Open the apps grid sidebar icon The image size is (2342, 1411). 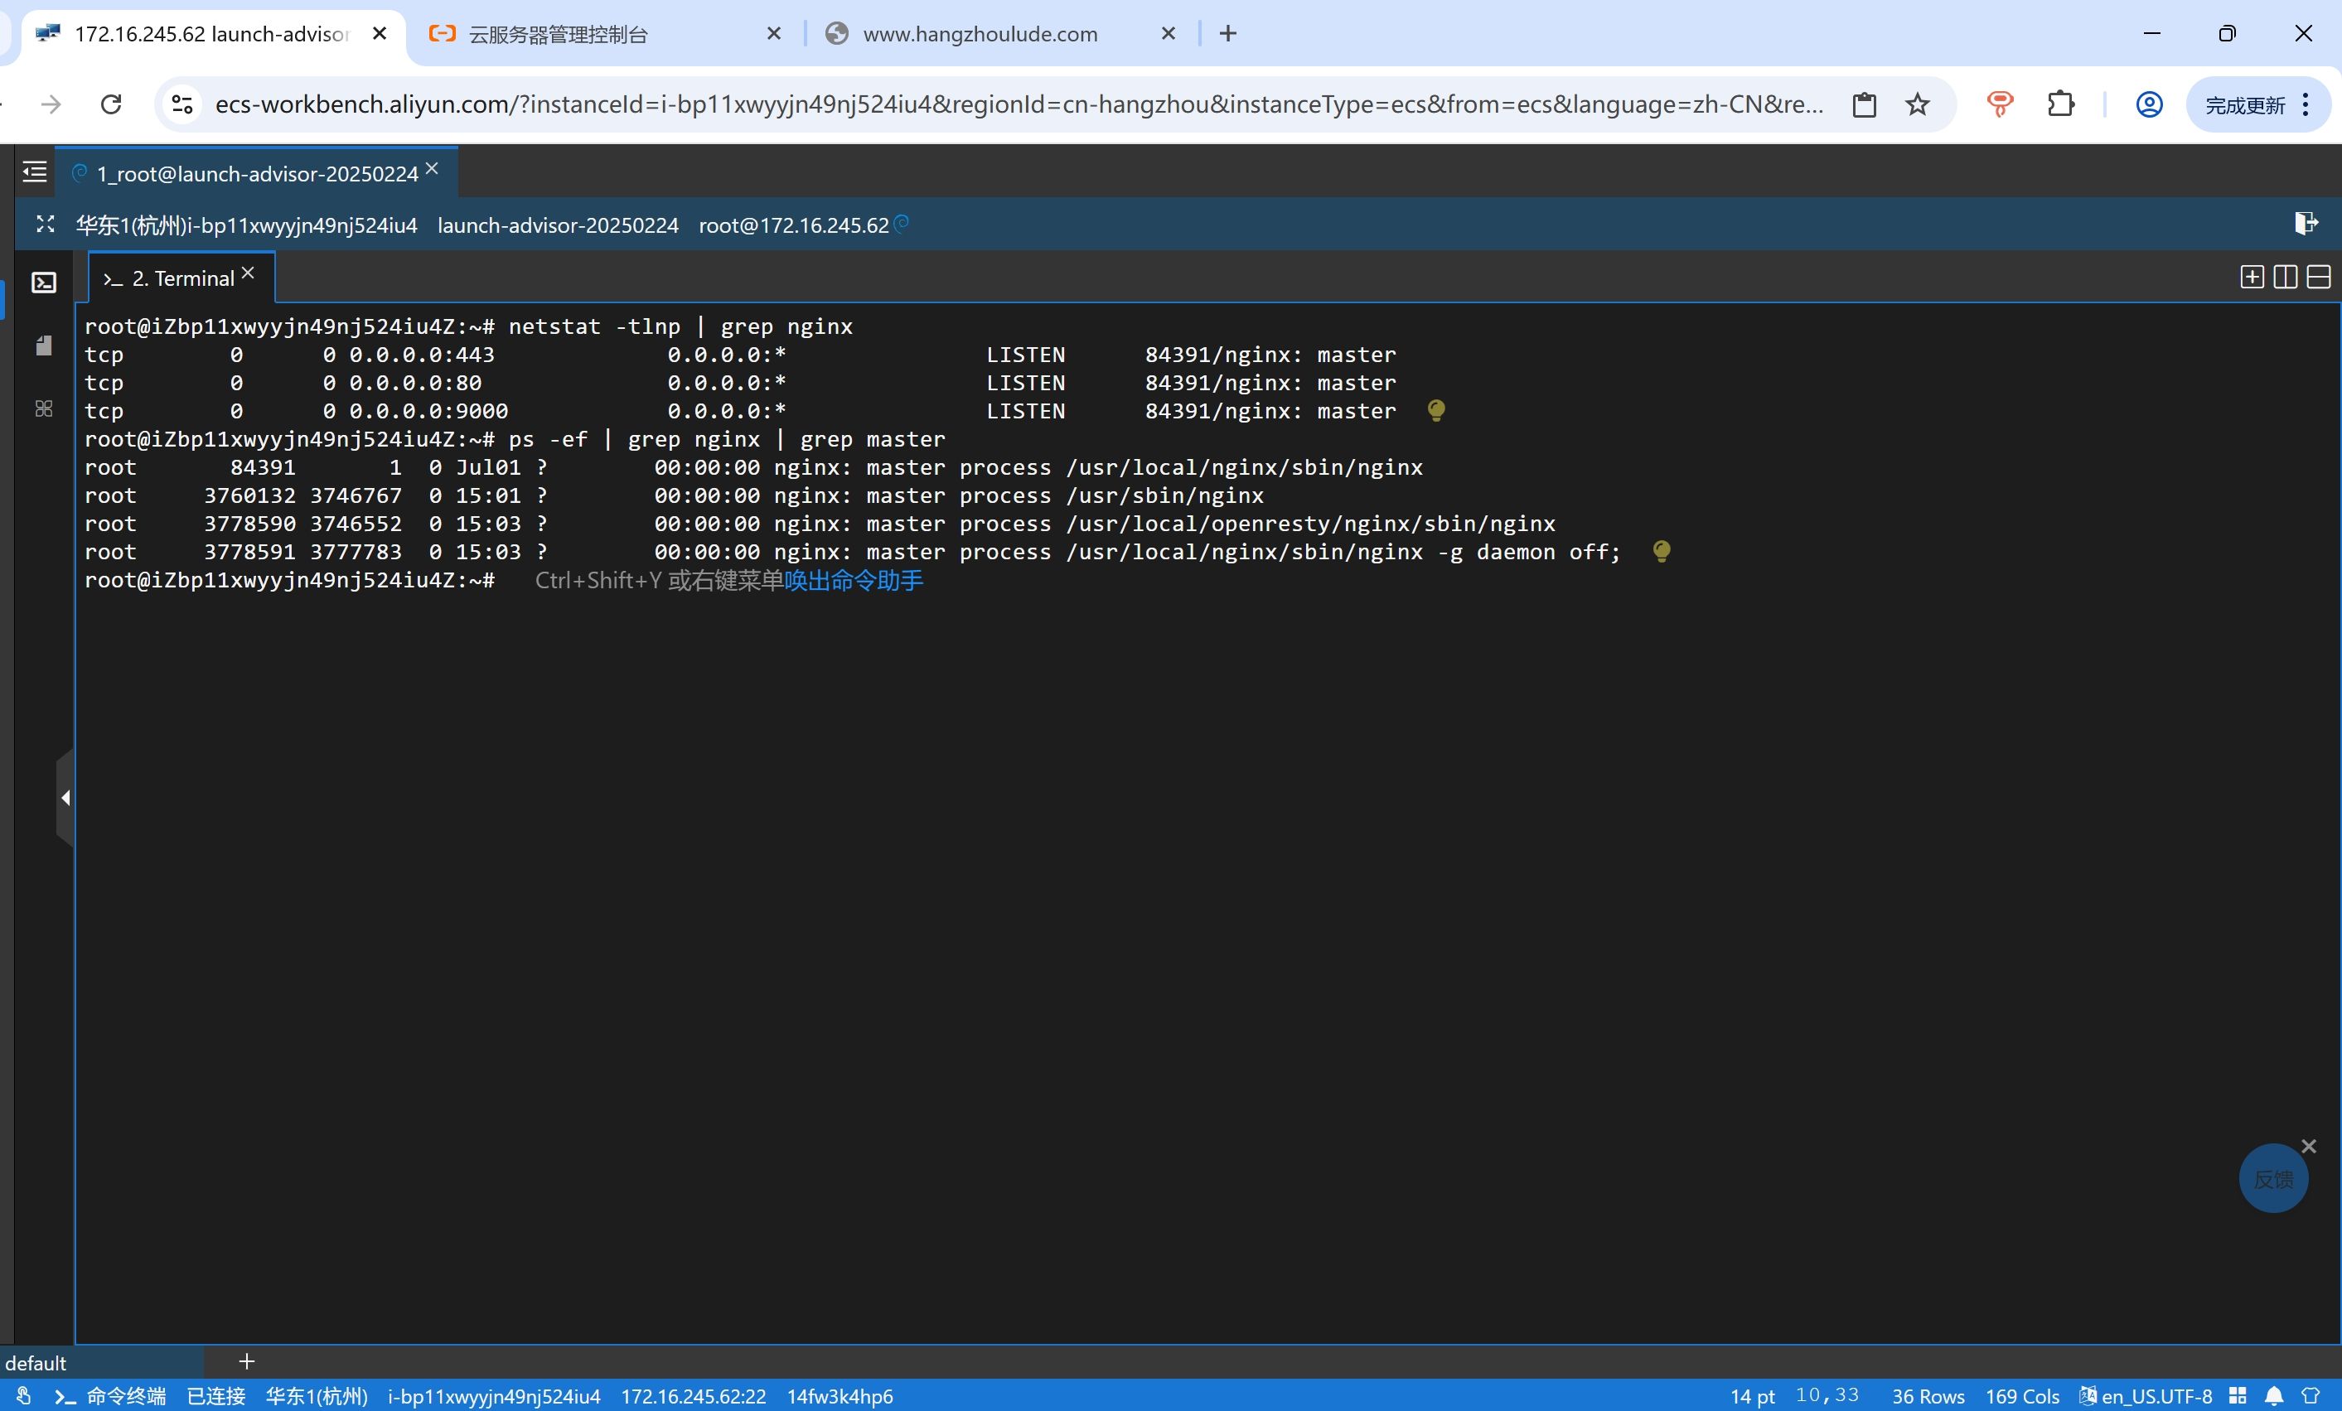tap(44, 408)
